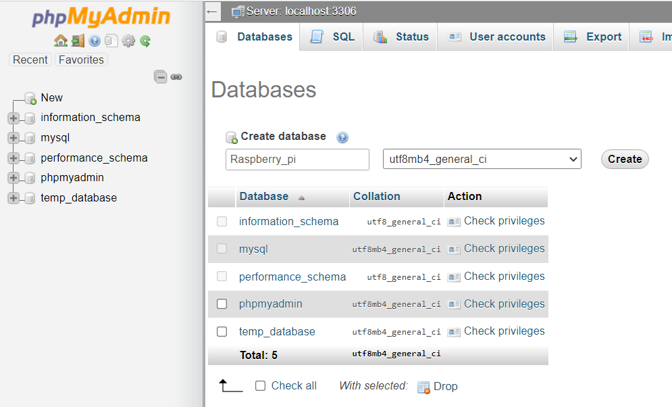This screenshot has width=672, height=407.
Task: Click disabled checkbox for information_schema row
Action: click(x=222, y=221)
